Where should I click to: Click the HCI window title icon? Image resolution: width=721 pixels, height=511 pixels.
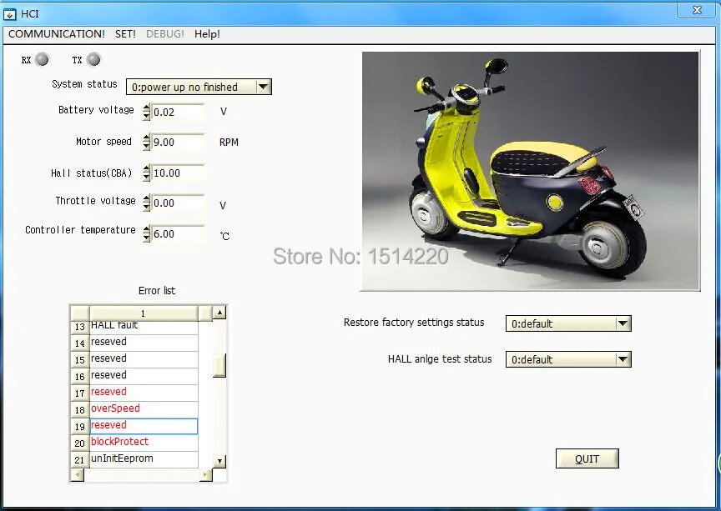(x=9, y=14)
